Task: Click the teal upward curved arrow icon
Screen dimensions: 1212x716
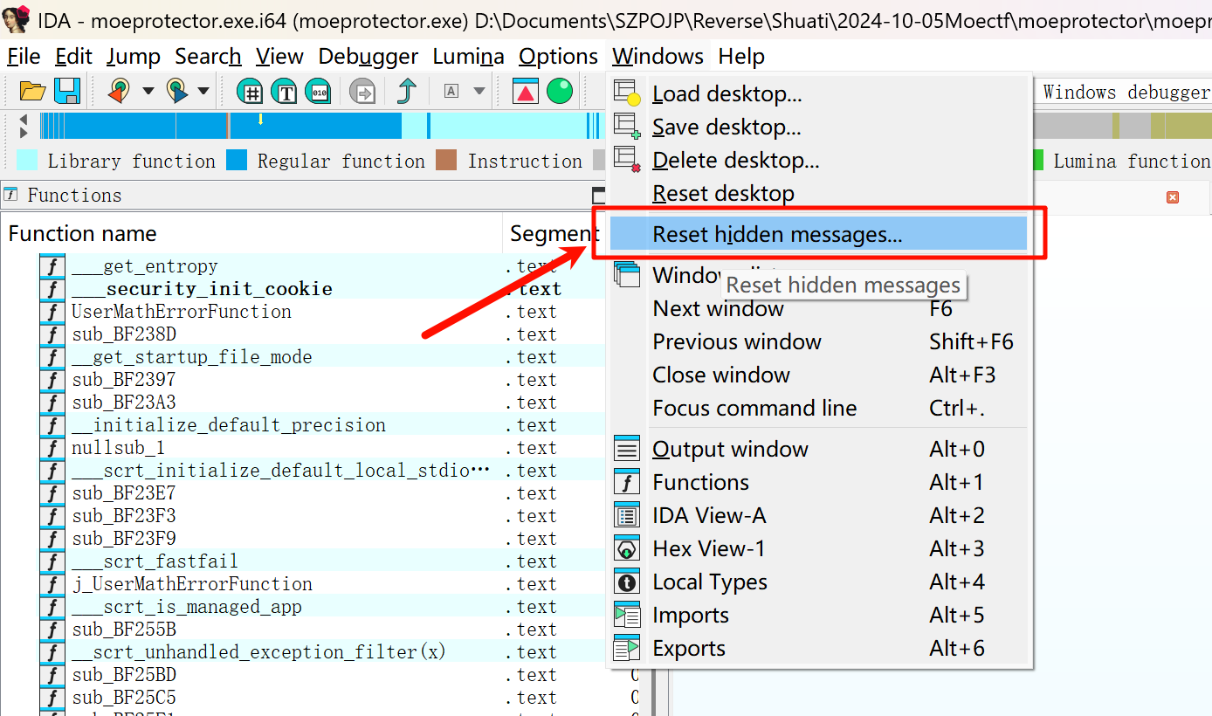Action: (407, 91)
